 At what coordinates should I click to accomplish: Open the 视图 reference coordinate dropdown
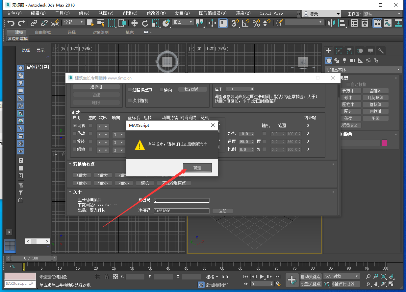coord(183,22)
